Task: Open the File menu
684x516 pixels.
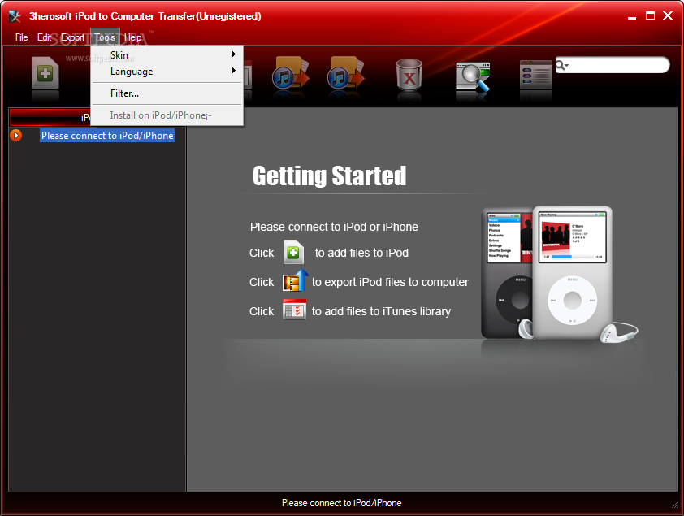Action: point(21,37)
